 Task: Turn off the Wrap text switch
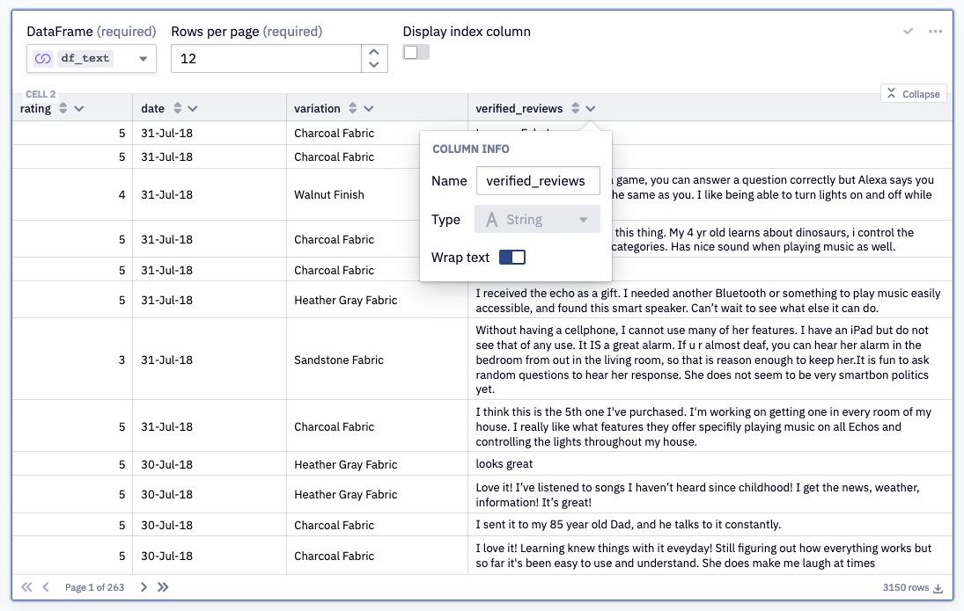tap(512, 258)
